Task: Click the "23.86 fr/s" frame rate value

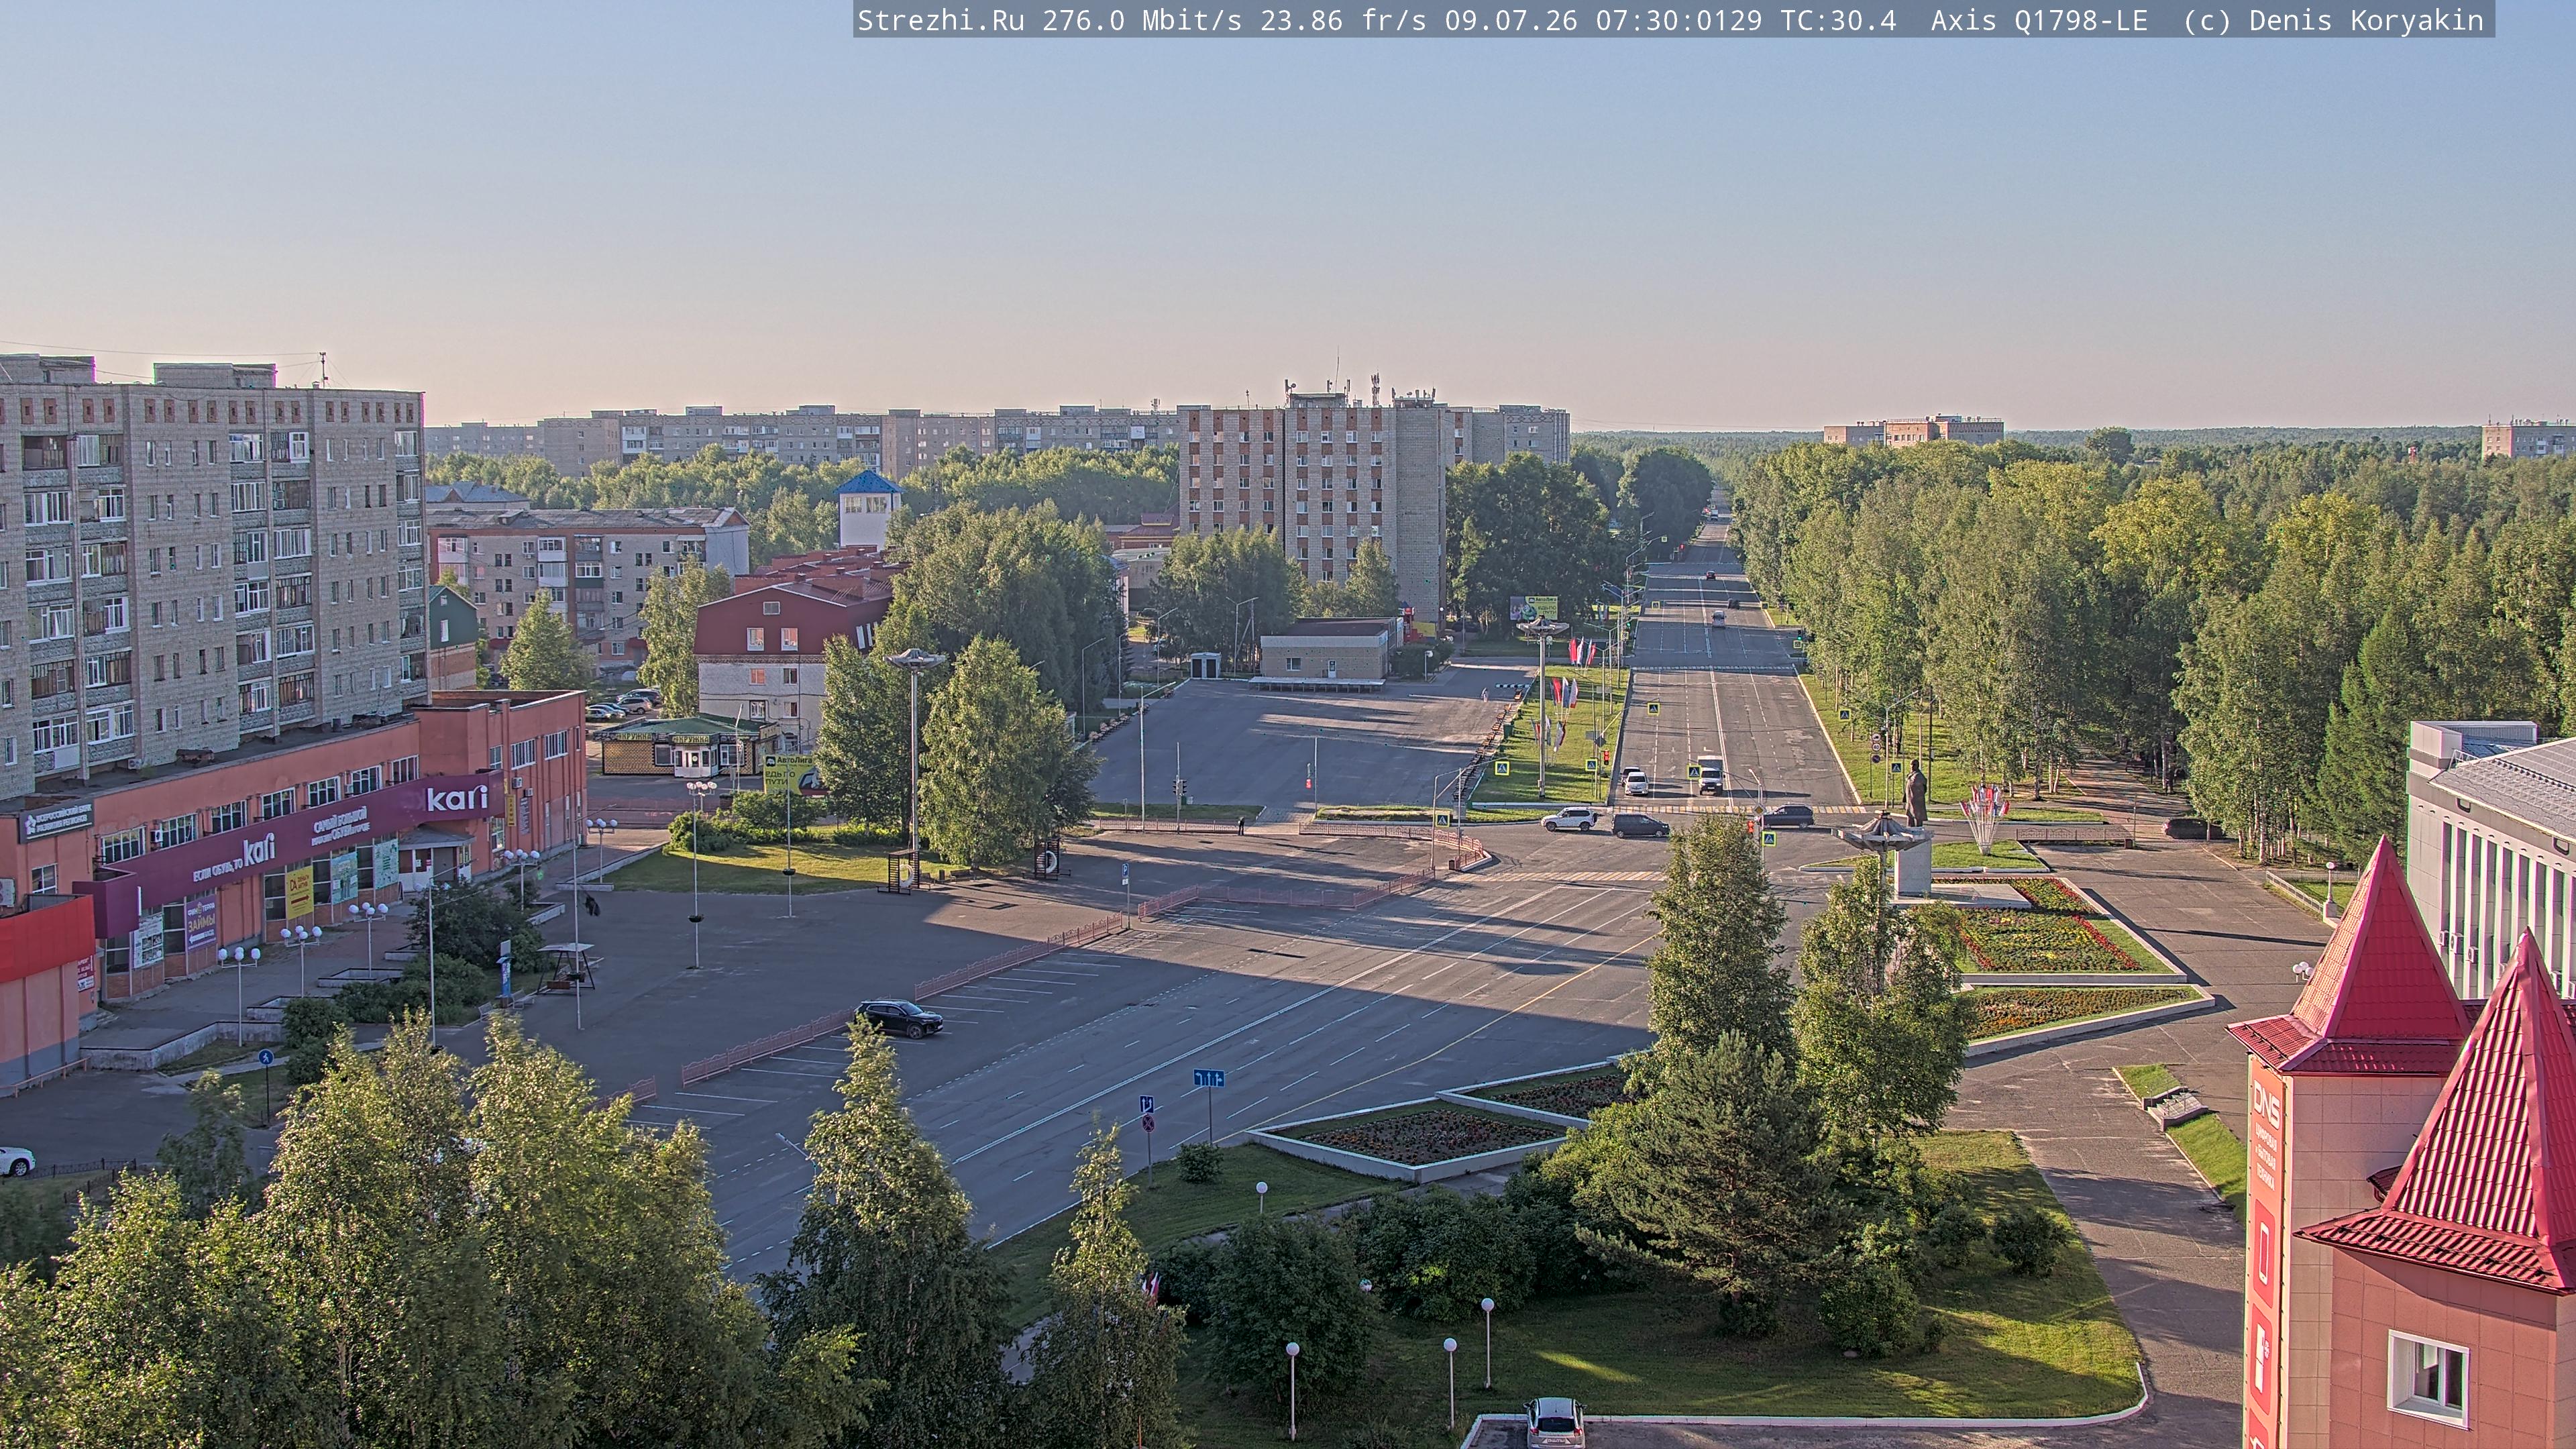Action: click(1343, 21)
